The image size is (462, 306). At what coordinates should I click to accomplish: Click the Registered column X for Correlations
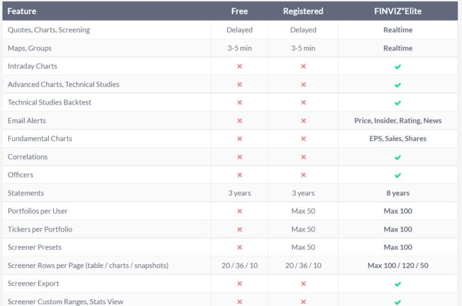tap(303, 157)
